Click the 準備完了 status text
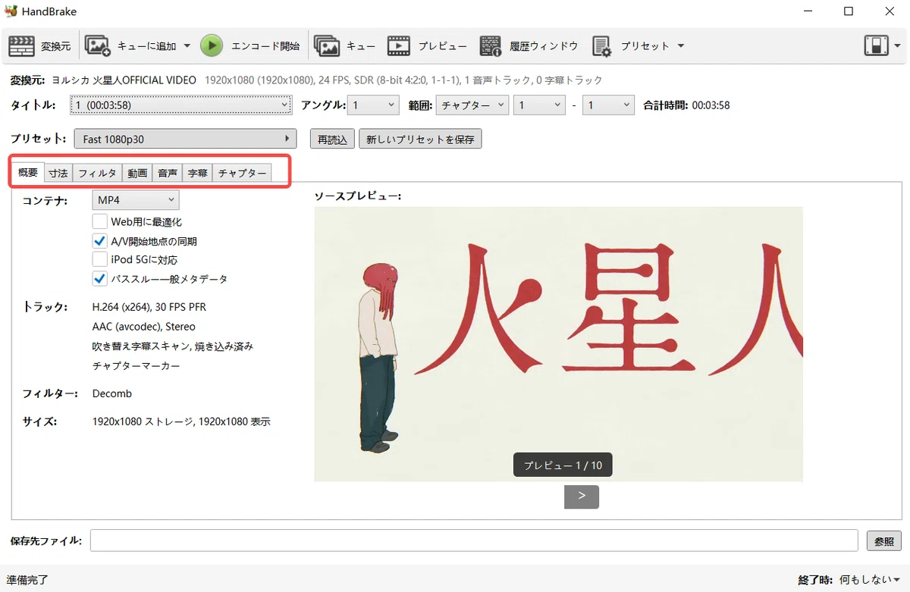This screenshot has width=910, height=592. 27,579
